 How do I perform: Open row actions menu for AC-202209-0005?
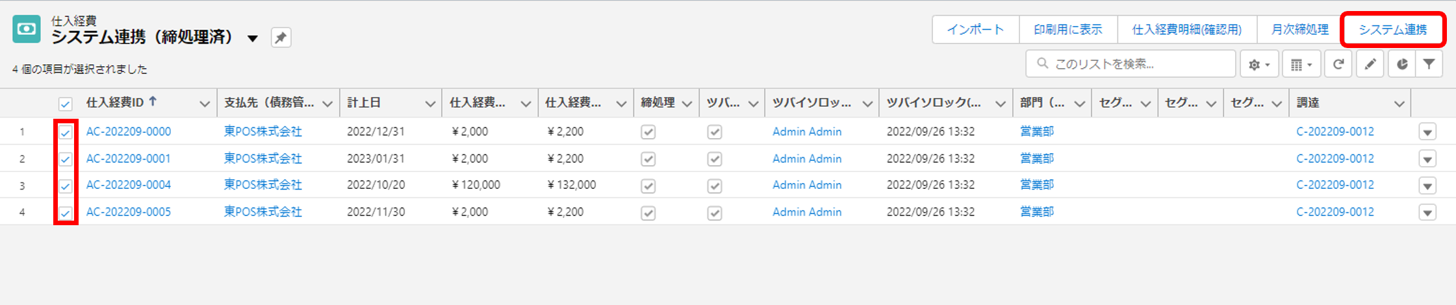click(x=1427, y=213)
